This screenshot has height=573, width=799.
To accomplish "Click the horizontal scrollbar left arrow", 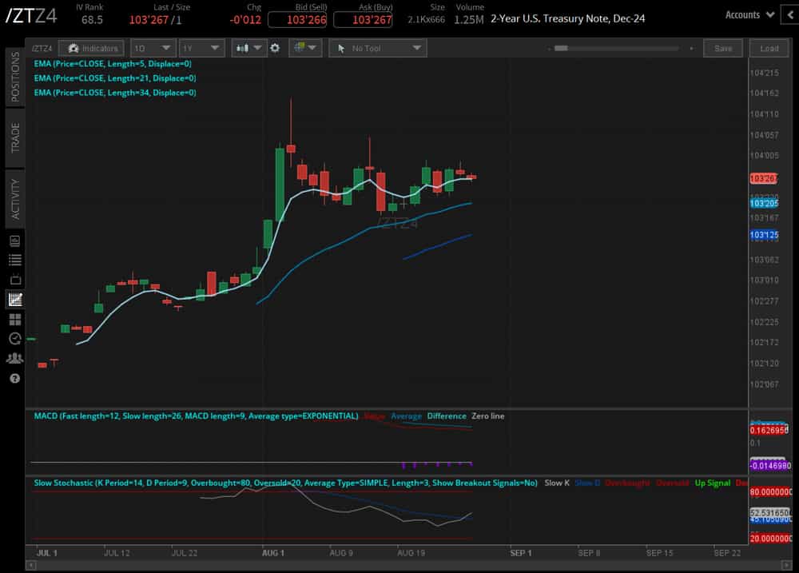I will [x=31, y=565].
